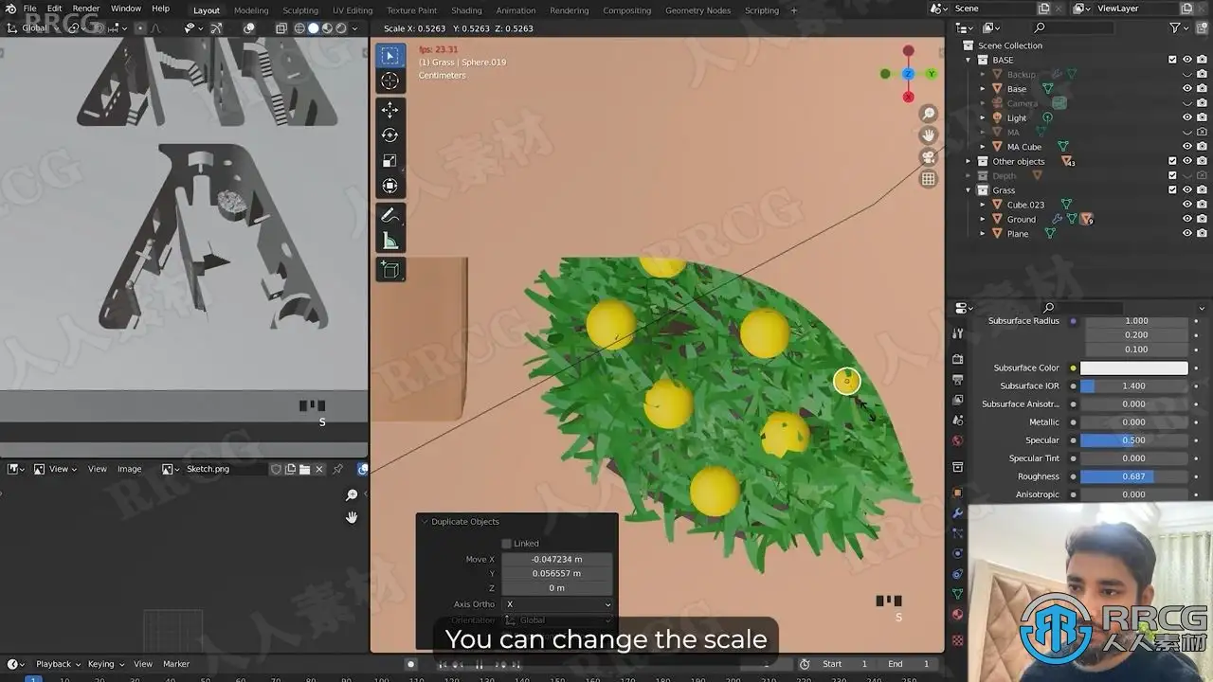This screenshot has height=682, width=1213.
Task: Click the Blender logo menu icon
Action: tap(10, 9)
